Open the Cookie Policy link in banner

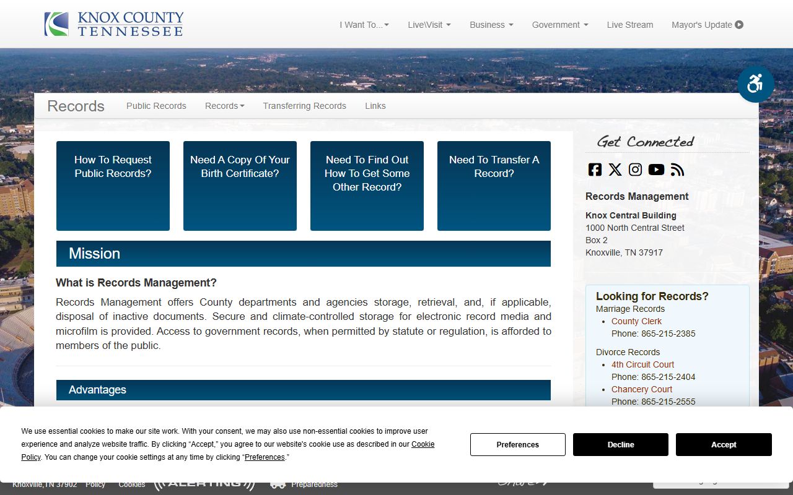(x=423, y=444)
